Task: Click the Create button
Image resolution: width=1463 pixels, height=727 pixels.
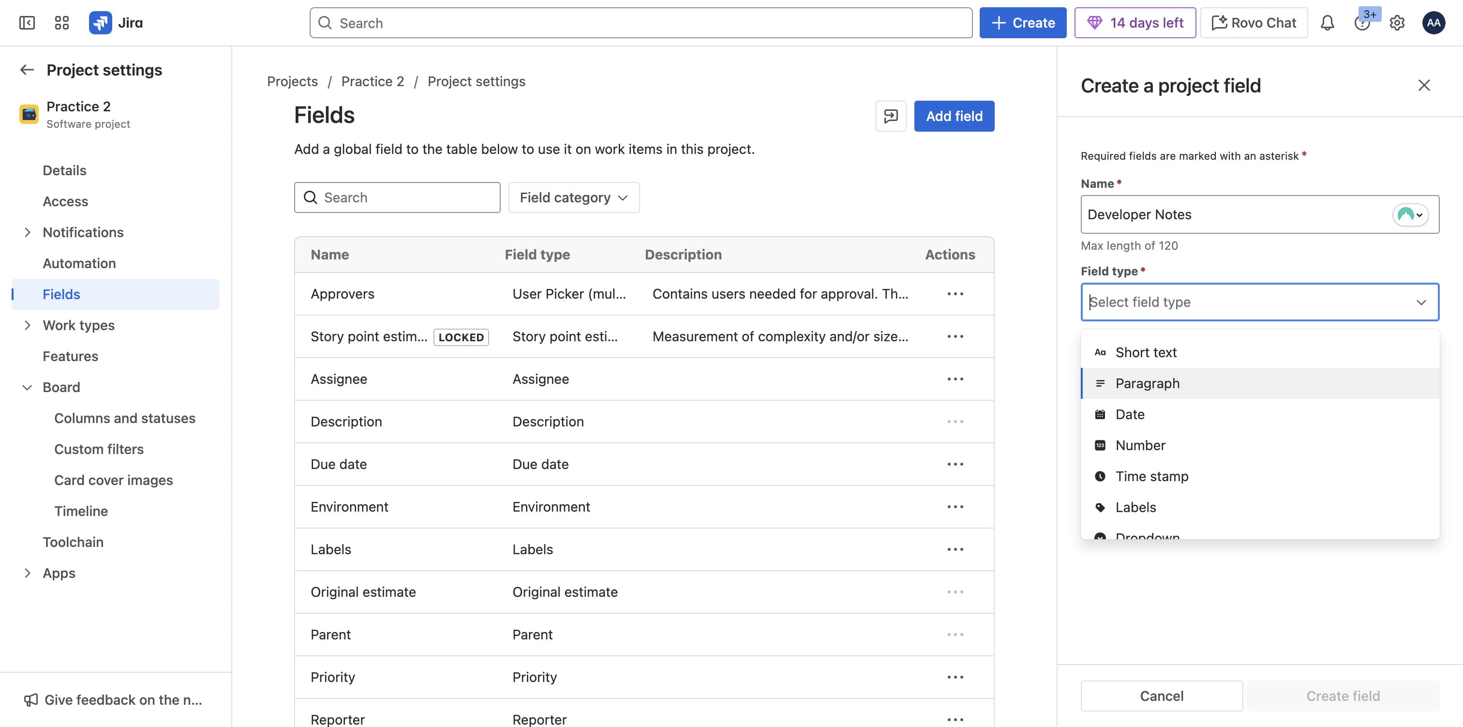Action: pos(1022,23)
